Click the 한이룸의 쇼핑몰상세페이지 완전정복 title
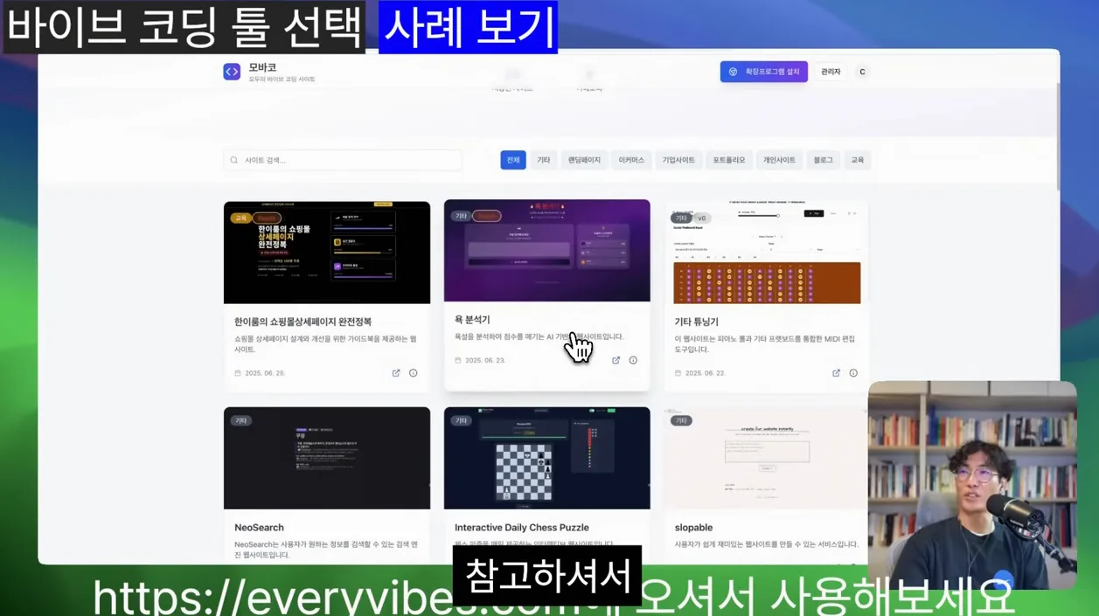The image size is (1099, 616). coord(303,322)
